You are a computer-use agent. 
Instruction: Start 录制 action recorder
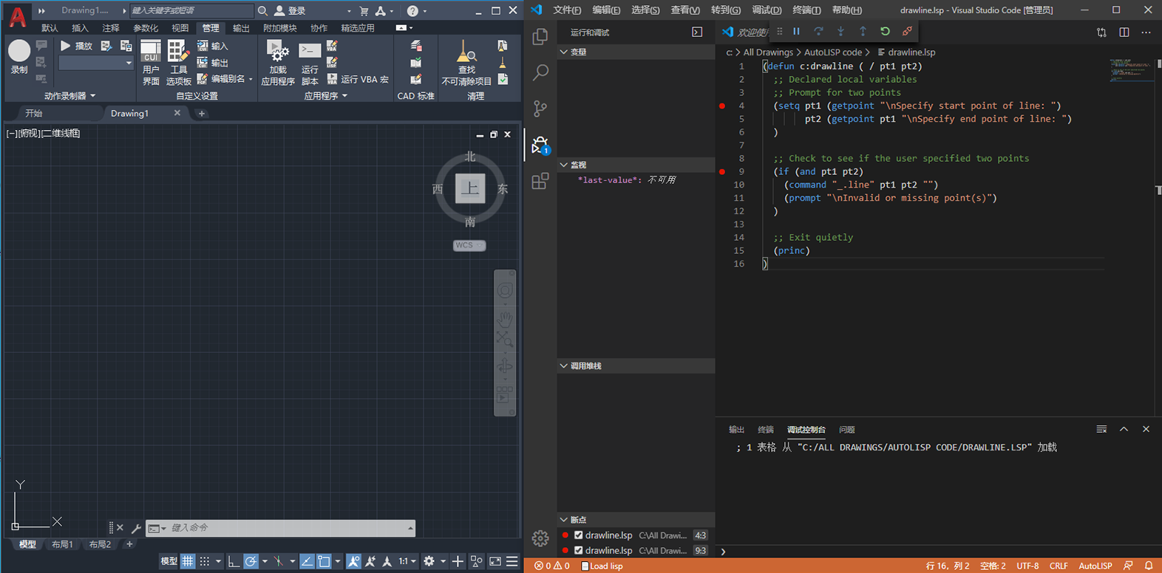(19, 57)
